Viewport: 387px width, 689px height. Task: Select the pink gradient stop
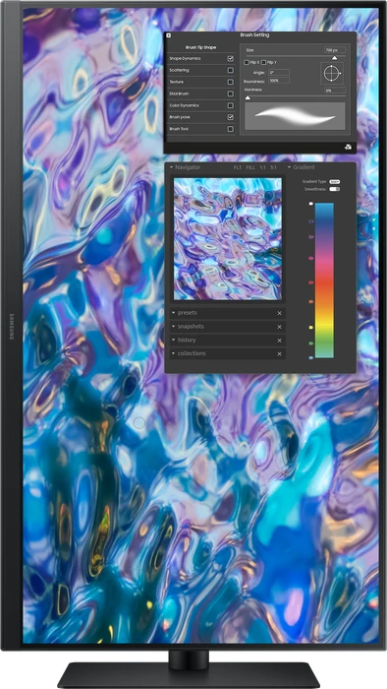311,258
